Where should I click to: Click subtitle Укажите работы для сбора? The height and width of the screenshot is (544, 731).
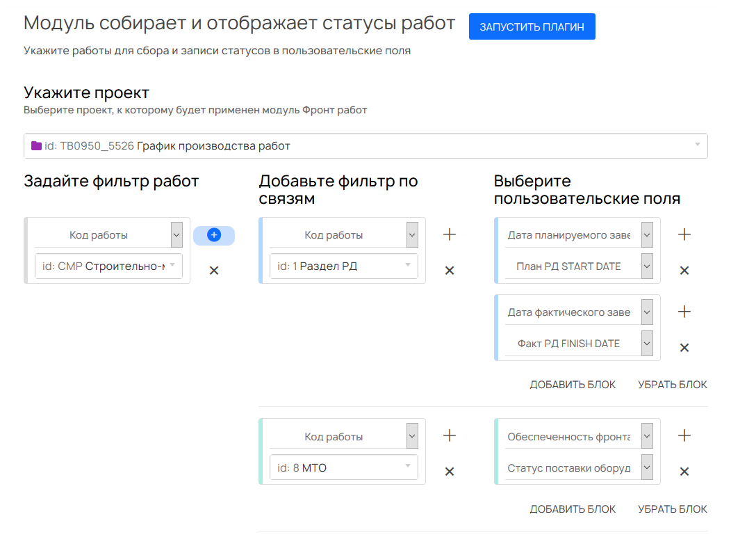pyautogui.click(x=217, y=50)
